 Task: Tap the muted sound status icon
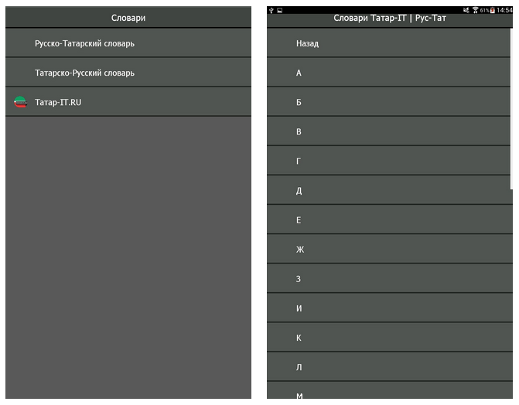(466, 10)
